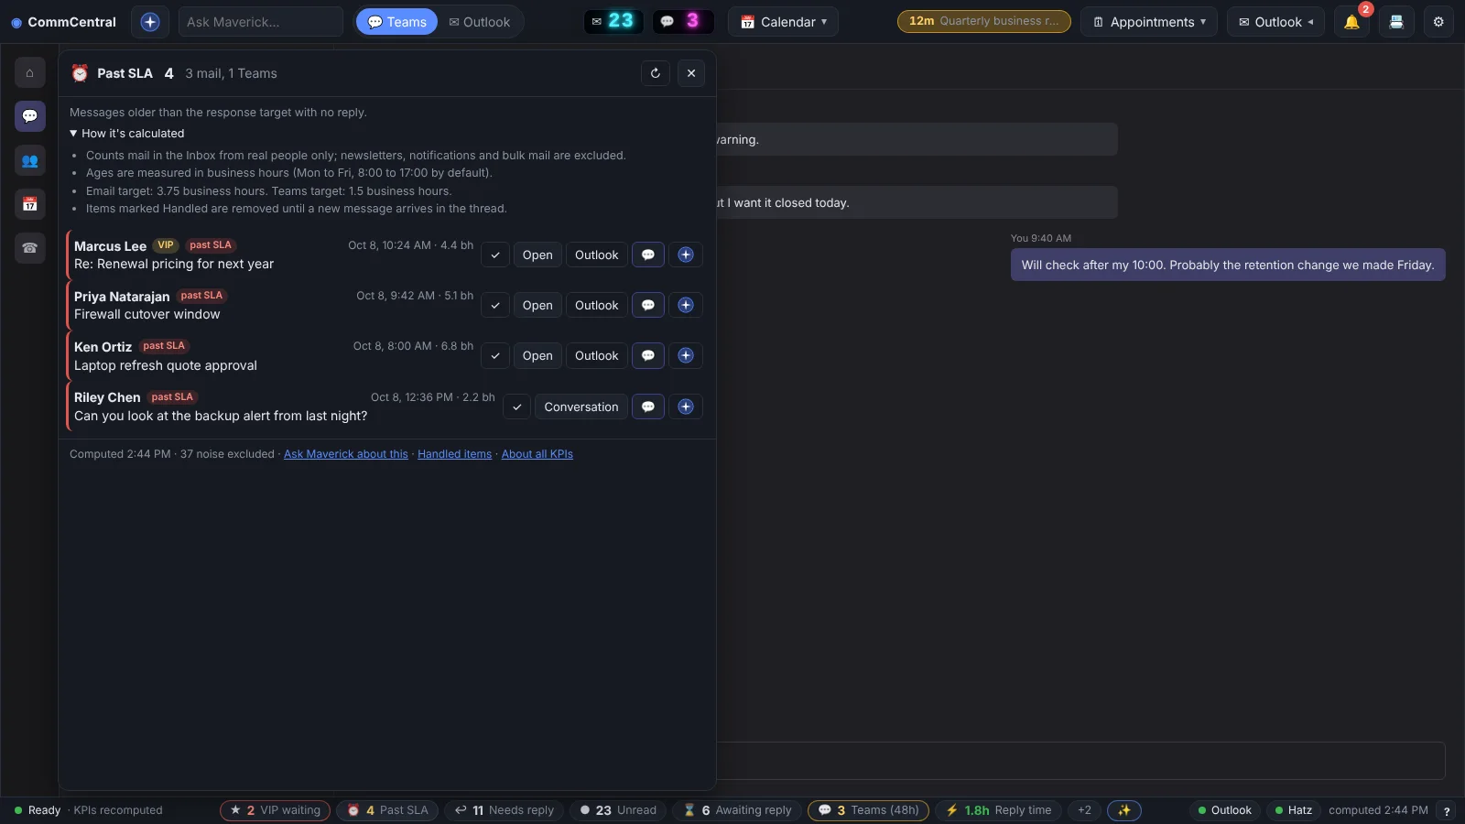Open Marcus Lee's renewal pricing message
Image resolution: width=1465 pixels, height=824 pixels.
537,255
